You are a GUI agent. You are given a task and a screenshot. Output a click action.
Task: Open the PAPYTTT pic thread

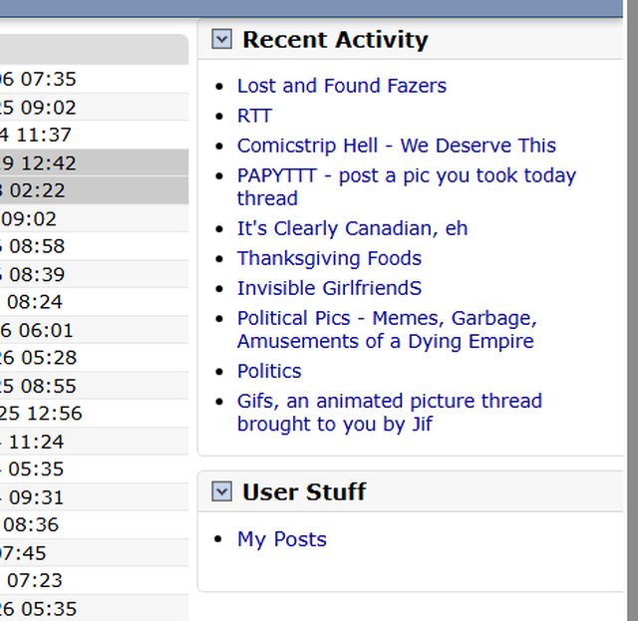tap(406, 176)
